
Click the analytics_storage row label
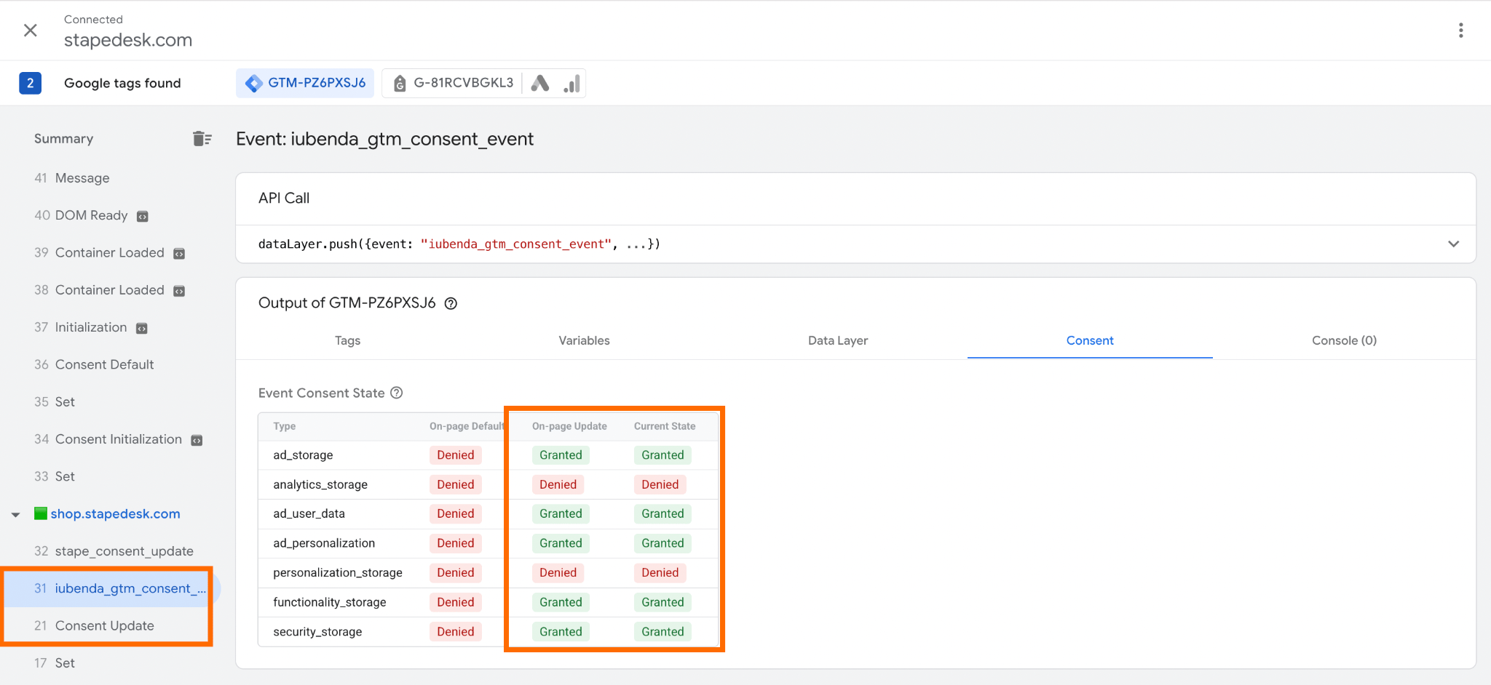pyautogui.click(x=320, y=484)
